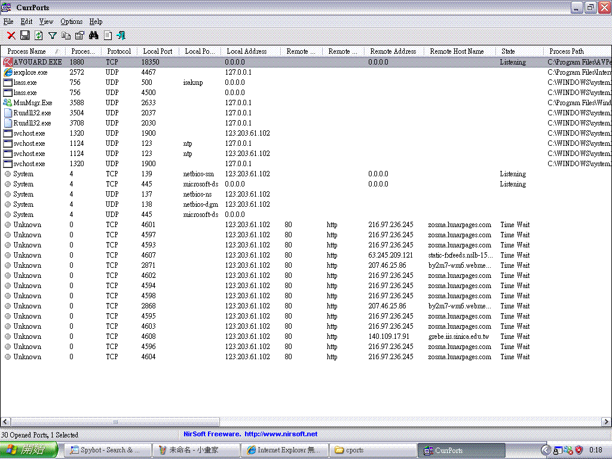Click the MsnMsgr.Exe process icon
Screen dimensions: 612x459
(x=7, y=103)
